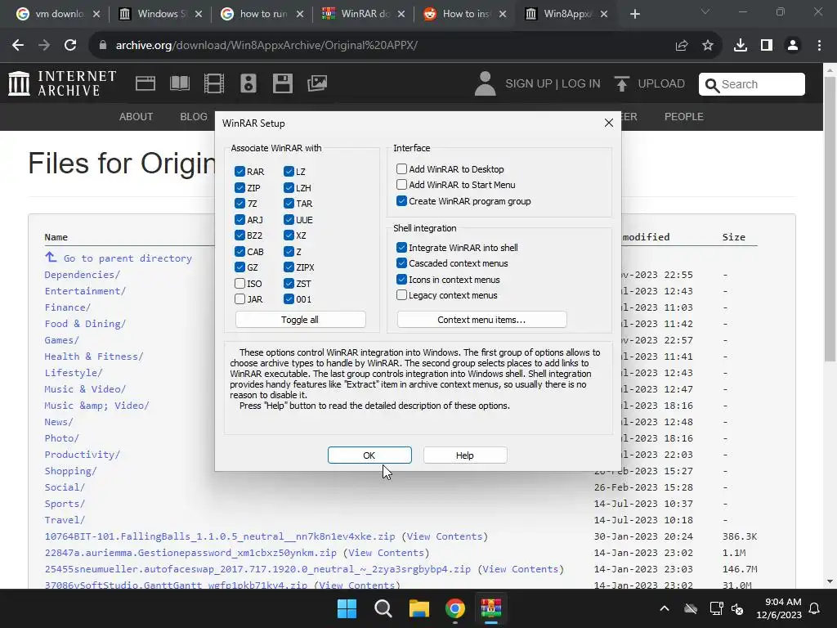This screenshot has width=837, height=628.
Task: Reload the current page
Action: (x=70, y=46)
